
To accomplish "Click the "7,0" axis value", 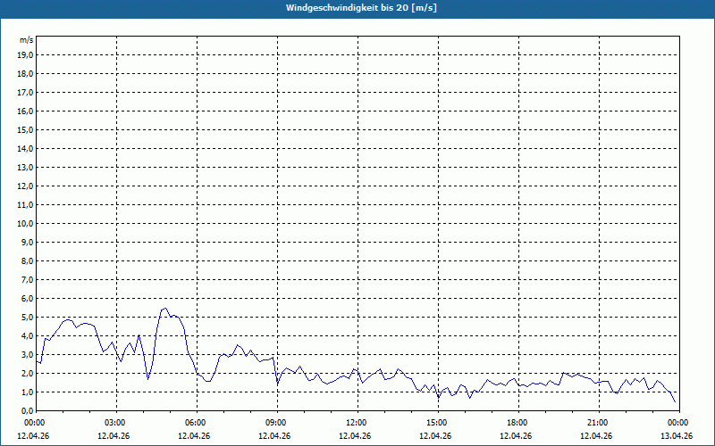I will (27, 279).
